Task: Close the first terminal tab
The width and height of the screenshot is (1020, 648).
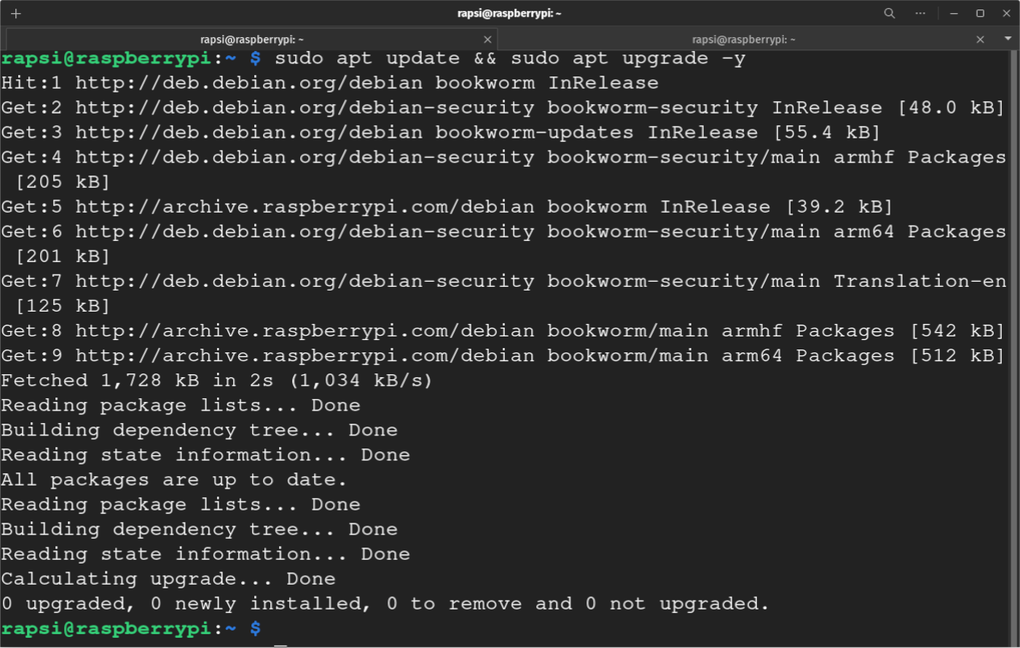Action: point(487,39)
